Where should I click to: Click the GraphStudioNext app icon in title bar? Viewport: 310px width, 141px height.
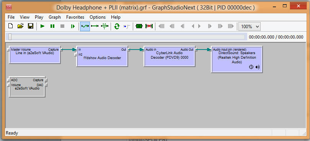coord(9,8)
